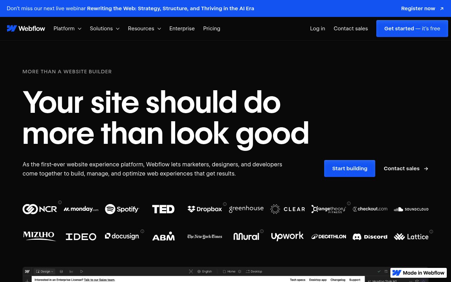Screen dimensions: 451x282
Task: Click English locale selector in Designer preview
Action: point(205,271)
